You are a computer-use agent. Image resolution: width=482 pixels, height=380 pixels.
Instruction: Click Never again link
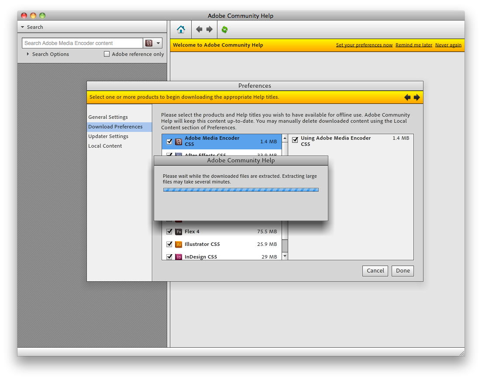(x=448, y=45)
